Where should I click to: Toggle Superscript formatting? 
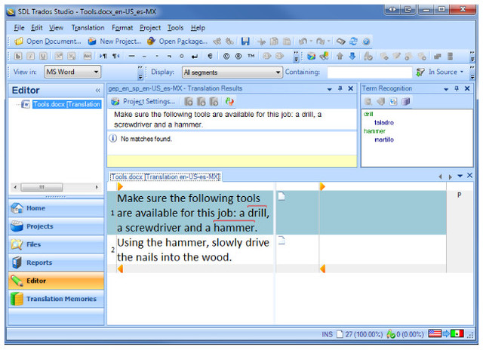click(59, 56)
